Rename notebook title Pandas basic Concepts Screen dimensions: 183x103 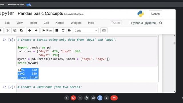40,13
